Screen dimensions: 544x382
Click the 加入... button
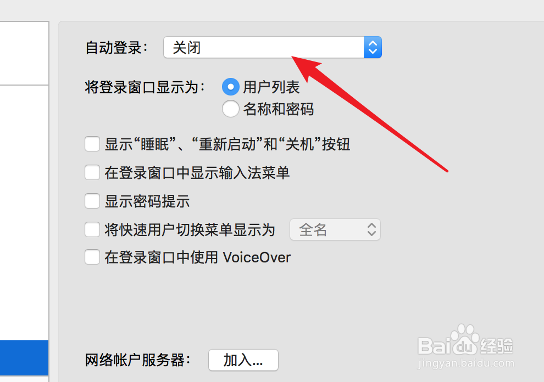(243, 360)
